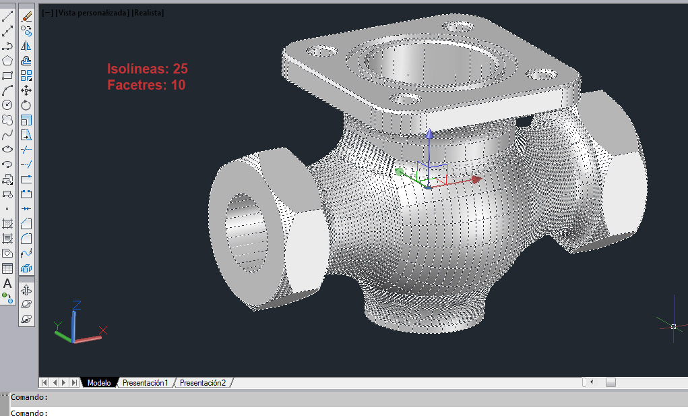Jump to the first layout tab arrow

tap(44, 383)
